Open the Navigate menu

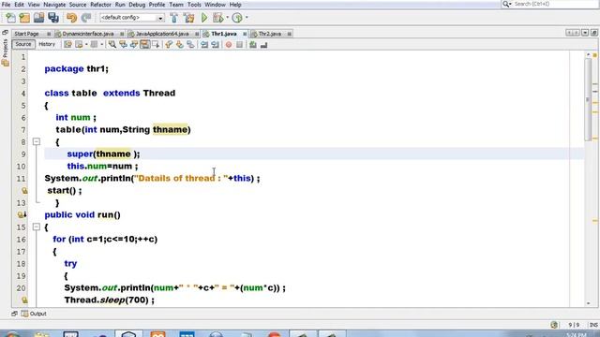54,5
